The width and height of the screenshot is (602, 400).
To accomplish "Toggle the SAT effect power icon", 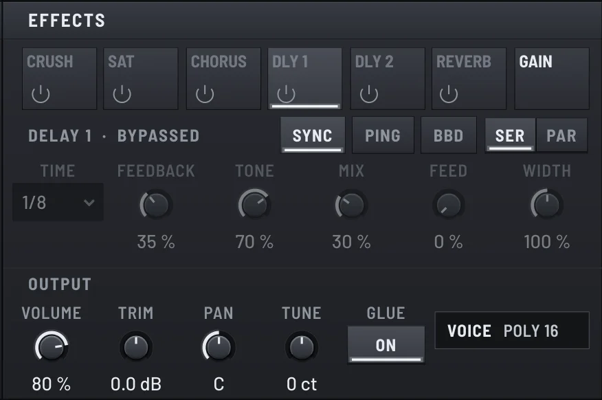I will pos(122,94).
